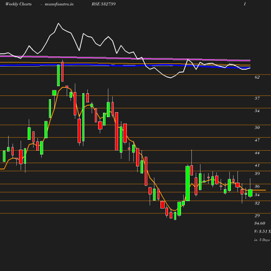Click the price axis label 50

(257, 127)
